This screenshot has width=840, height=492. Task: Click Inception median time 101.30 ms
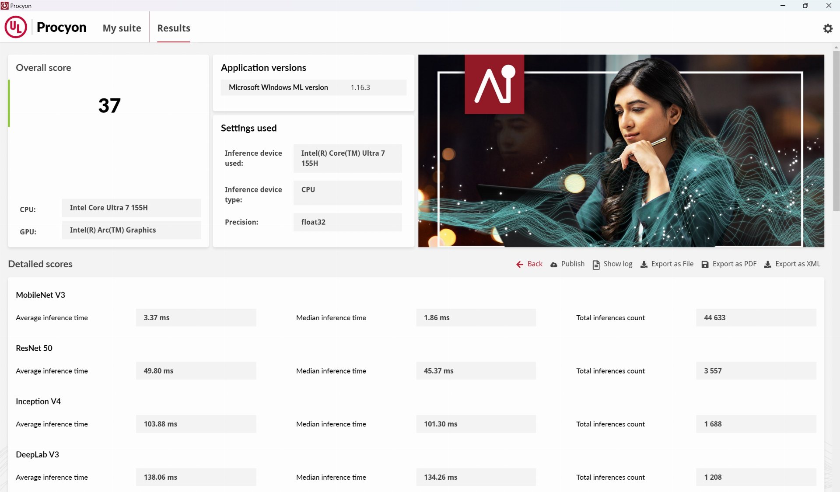click(x=476, y=424)
